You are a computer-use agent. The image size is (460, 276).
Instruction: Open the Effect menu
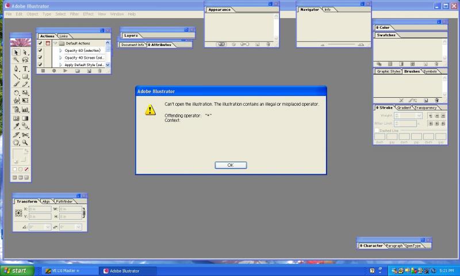(x=88, y=14)
